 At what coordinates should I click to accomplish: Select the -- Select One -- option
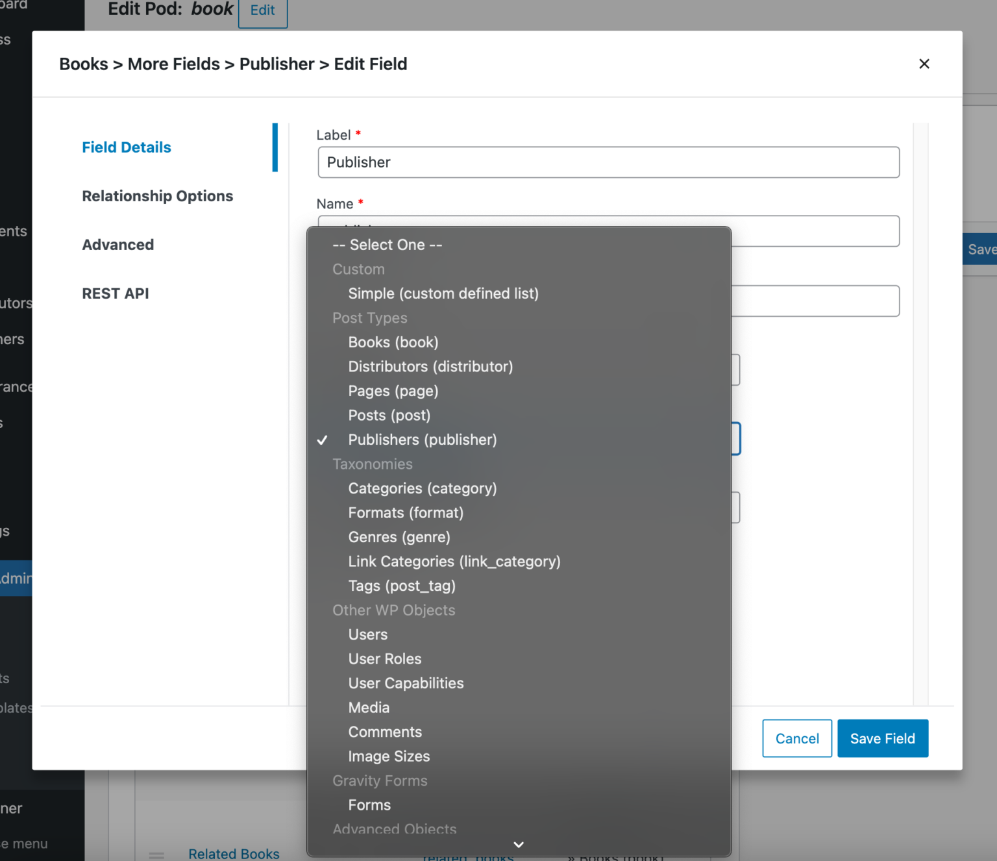pyautogui.click(x=387, y=245)
